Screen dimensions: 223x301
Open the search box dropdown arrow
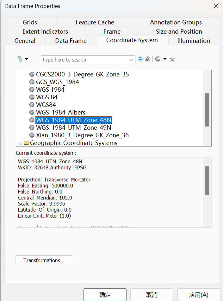[131, 60]
